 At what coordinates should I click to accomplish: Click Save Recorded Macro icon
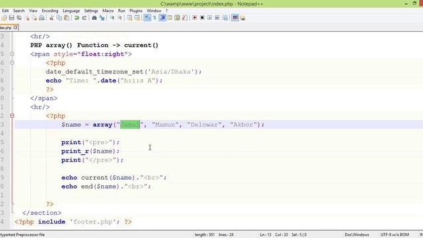coord(225,18)
